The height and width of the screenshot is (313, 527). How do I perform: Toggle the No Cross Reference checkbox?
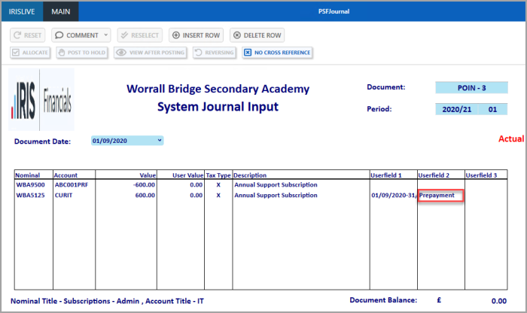247,53
